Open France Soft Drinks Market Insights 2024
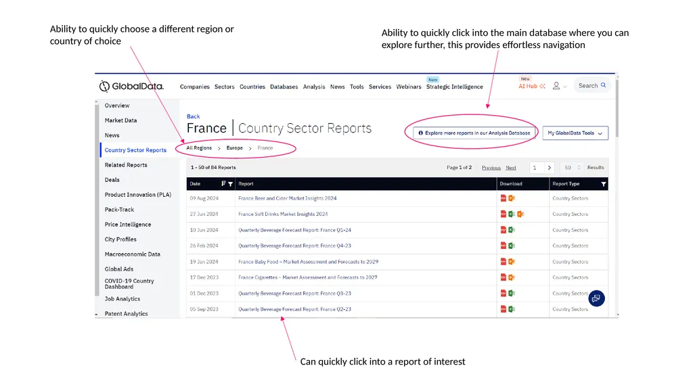Image resolution: width=693 pixels, height=389 pixels. [x=283, y=214]
